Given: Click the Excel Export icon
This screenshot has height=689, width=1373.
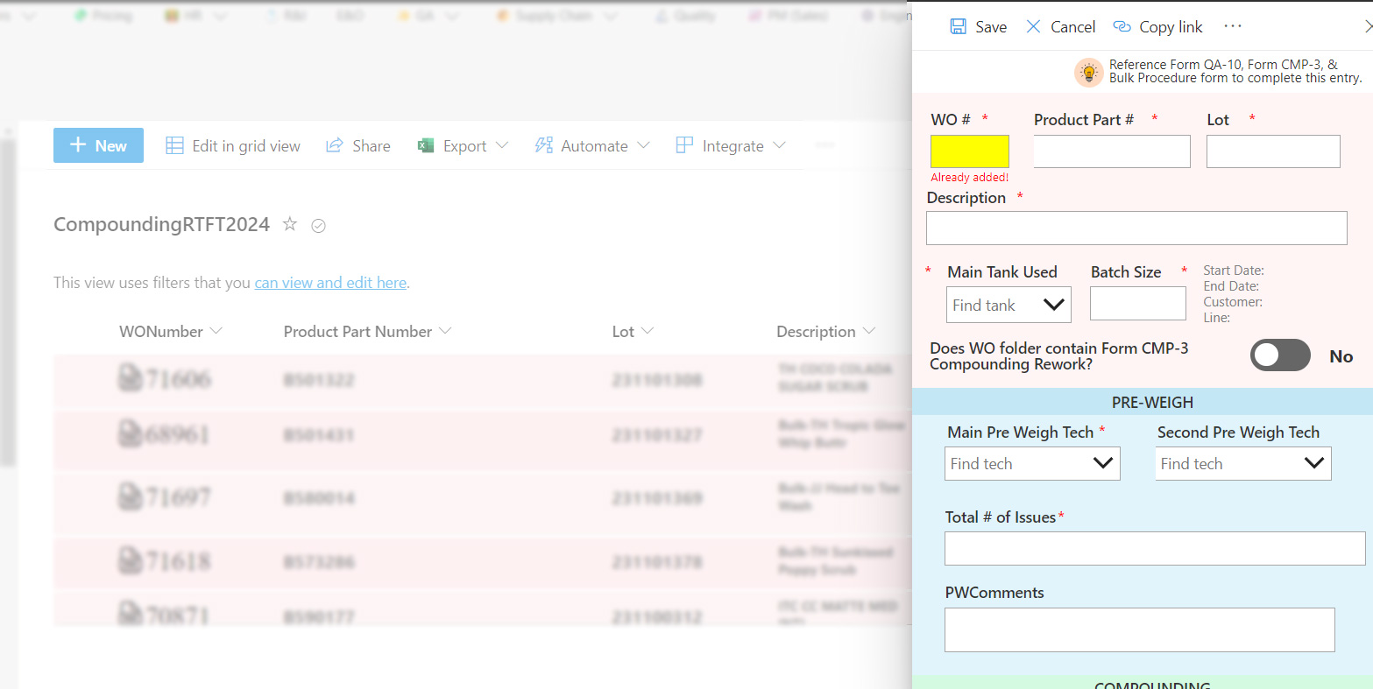Looking at the screenshot, I should [426, 145].
